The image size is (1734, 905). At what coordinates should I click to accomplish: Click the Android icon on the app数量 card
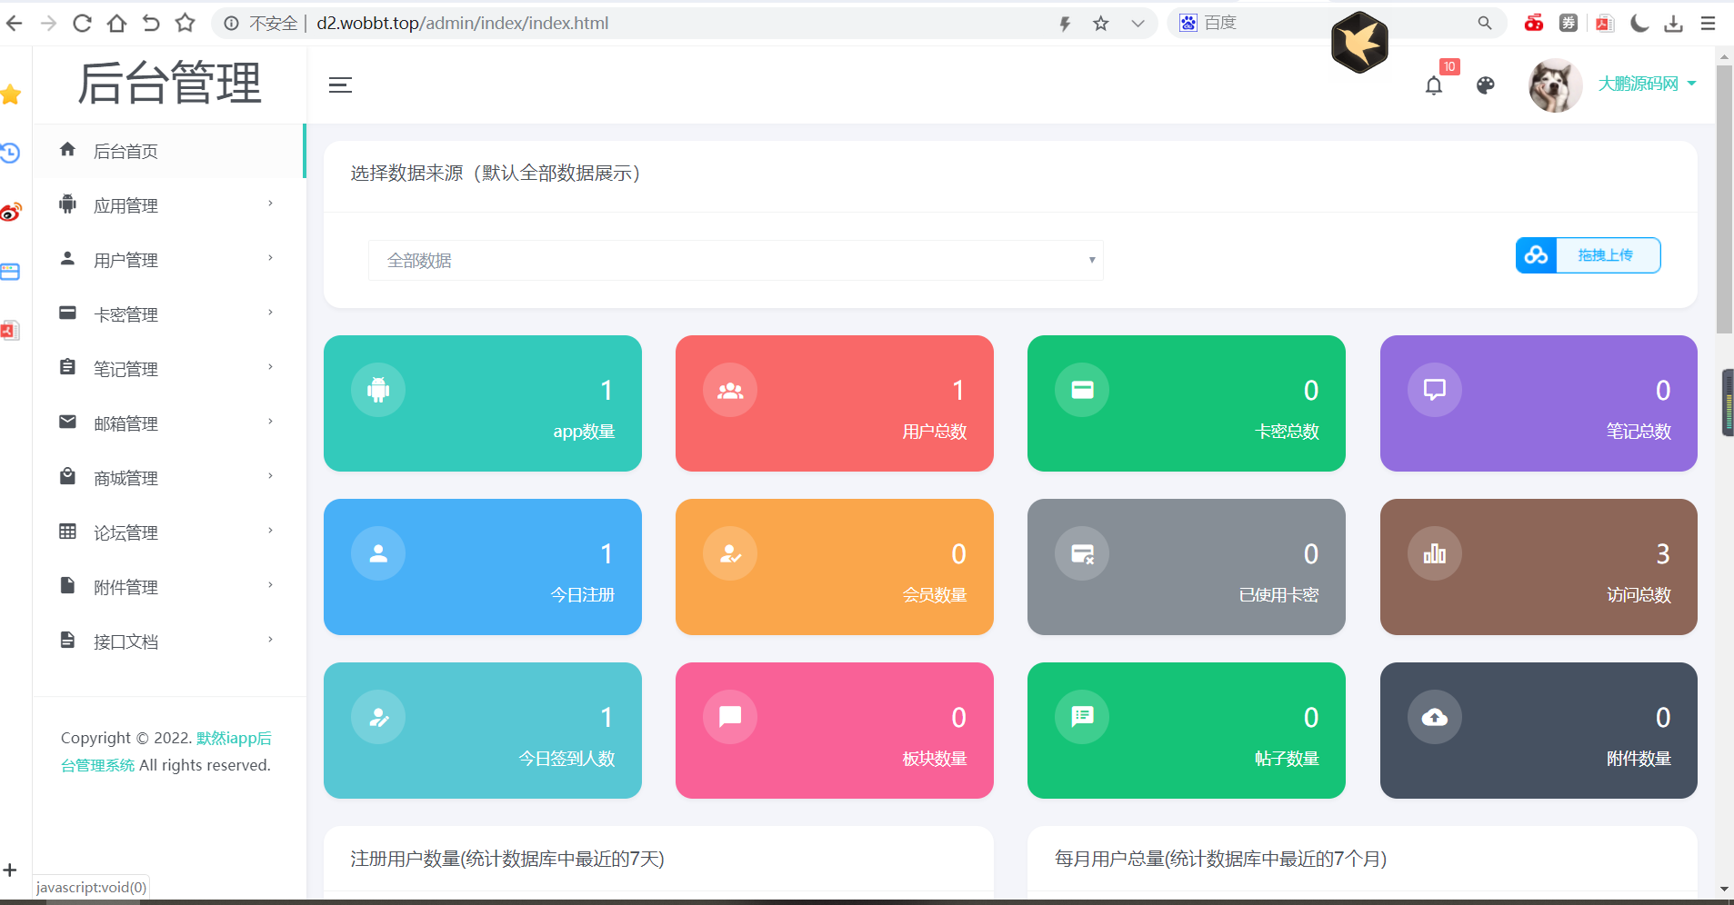(378, 390)
